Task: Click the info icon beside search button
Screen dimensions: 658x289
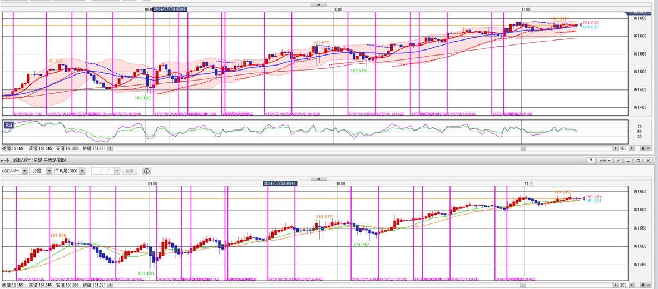Action: [x=147, y=171]
